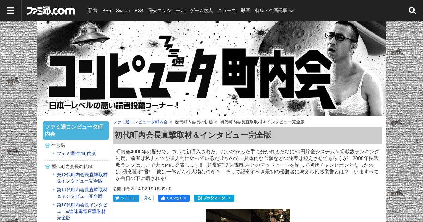Viewport: 423px width, 222px height.
Task: Open the ファミ通"生"町内会 sidebar link
Action: pyautogui.click(x=76, y=154)
